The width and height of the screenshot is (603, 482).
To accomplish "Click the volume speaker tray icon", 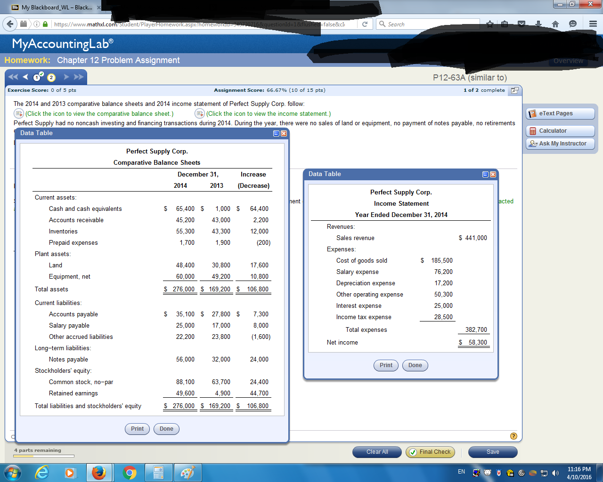I will pos(555,473).
